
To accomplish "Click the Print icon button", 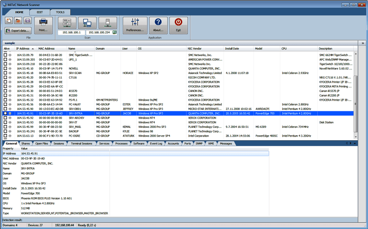I will coord(43,26).
